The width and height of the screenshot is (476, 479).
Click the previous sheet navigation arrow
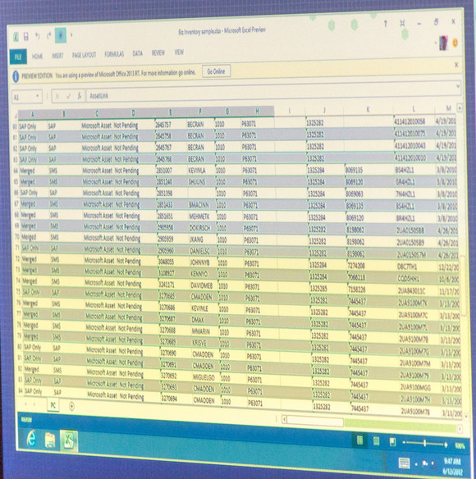tap(25, 404)
